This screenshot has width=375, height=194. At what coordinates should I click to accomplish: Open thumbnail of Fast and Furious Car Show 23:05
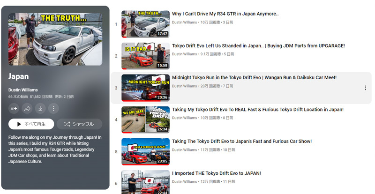click(145, 152)
